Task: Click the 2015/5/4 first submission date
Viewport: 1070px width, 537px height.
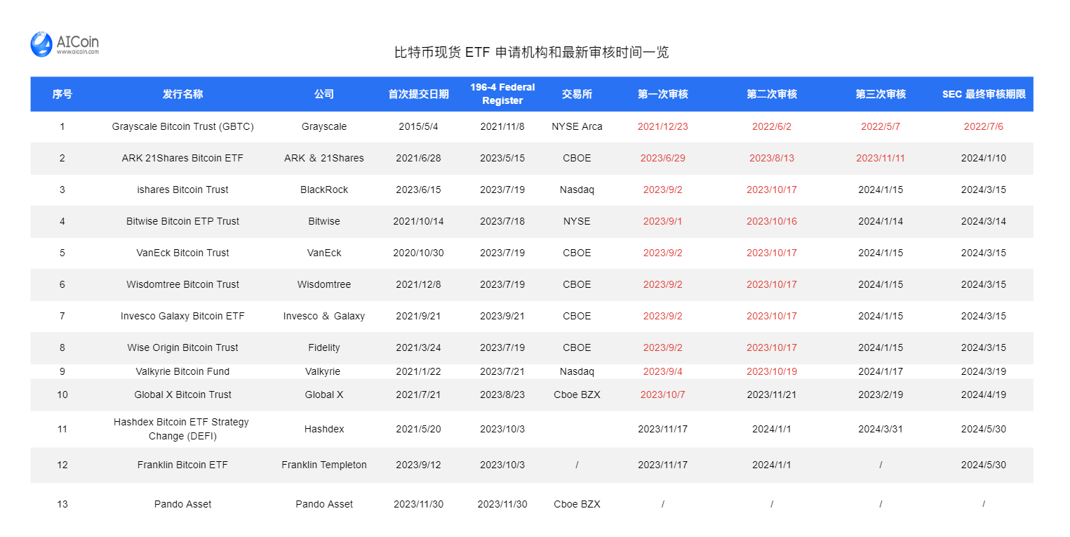Action: (x=418, y=127)
